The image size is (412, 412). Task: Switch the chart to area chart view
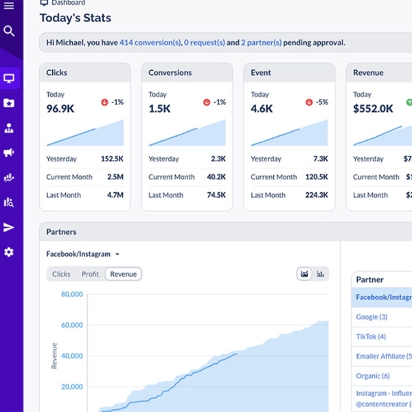coord(304,274)
